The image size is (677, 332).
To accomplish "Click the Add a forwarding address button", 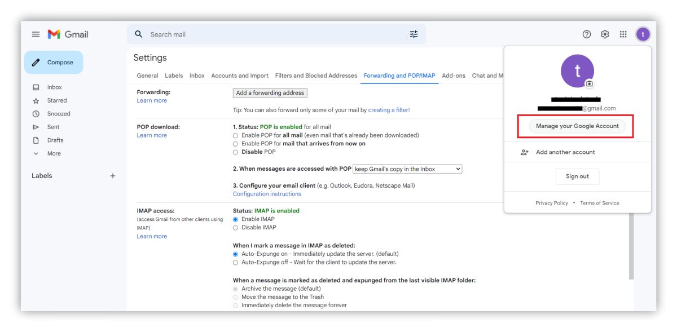I will [x=270, y=93].
